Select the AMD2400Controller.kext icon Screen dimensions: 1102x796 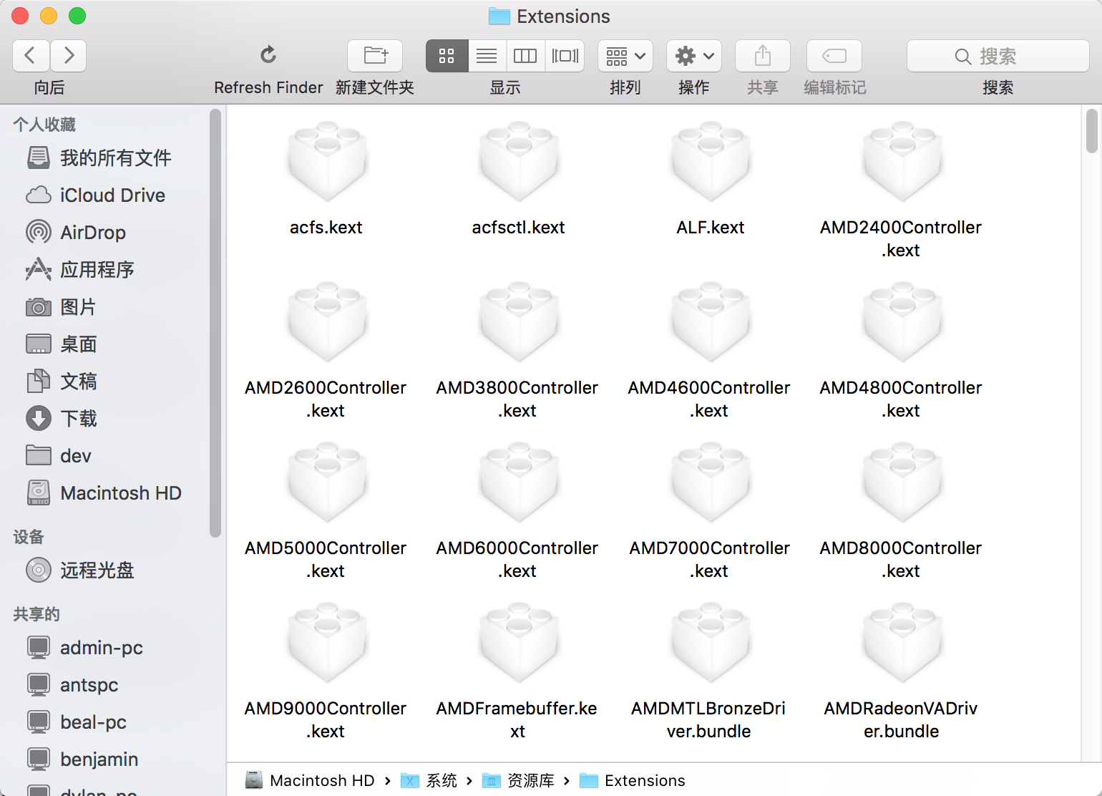[902, 161]
